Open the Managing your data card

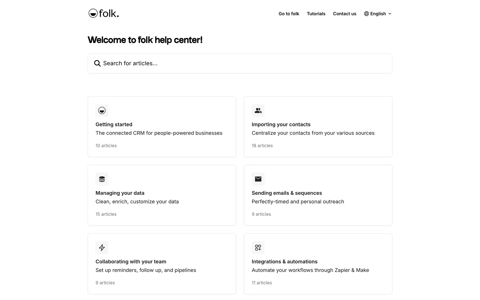click(x=120, y=193)
